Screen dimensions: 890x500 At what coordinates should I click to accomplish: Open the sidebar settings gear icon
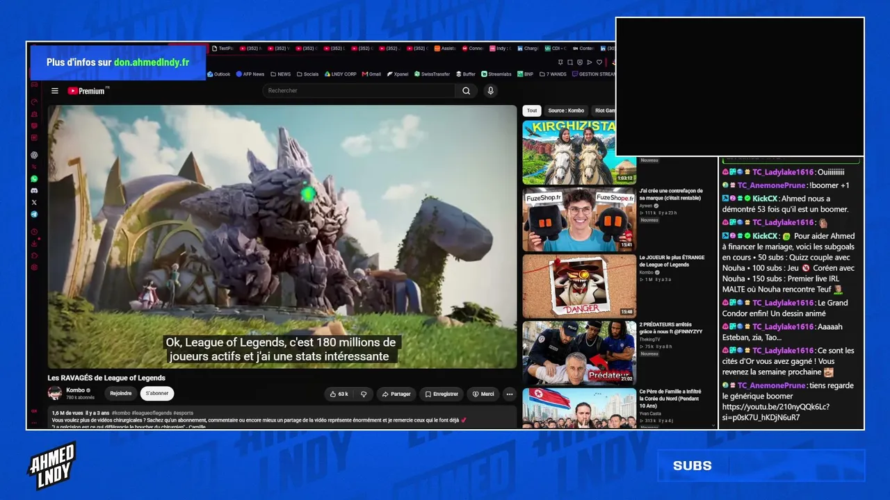(x=34, y=267)
